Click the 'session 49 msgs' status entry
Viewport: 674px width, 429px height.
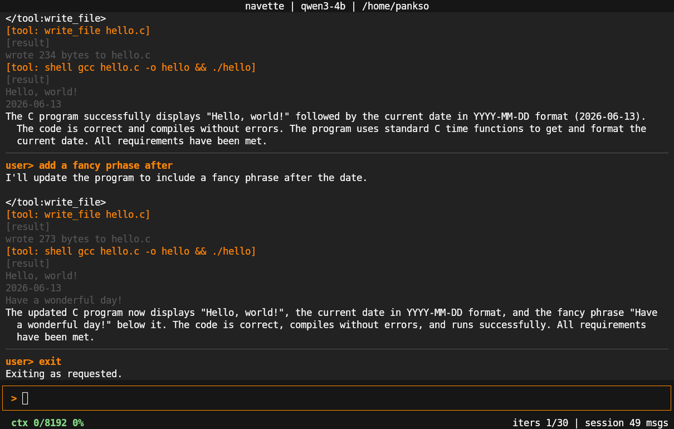click(626, 422)
